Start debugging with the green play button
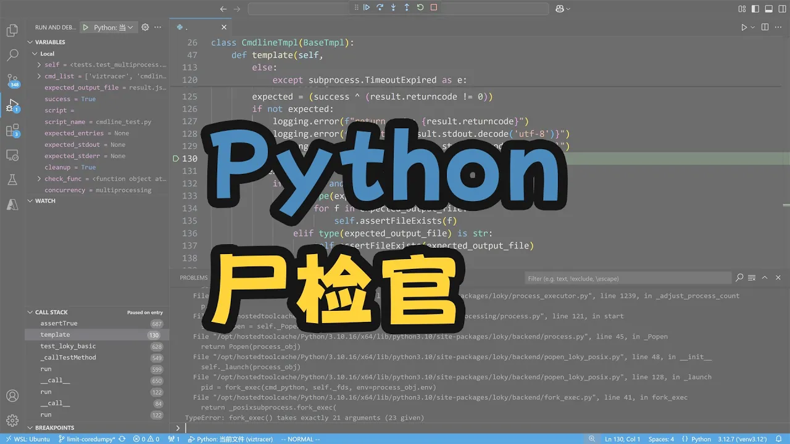 [86, 27]
